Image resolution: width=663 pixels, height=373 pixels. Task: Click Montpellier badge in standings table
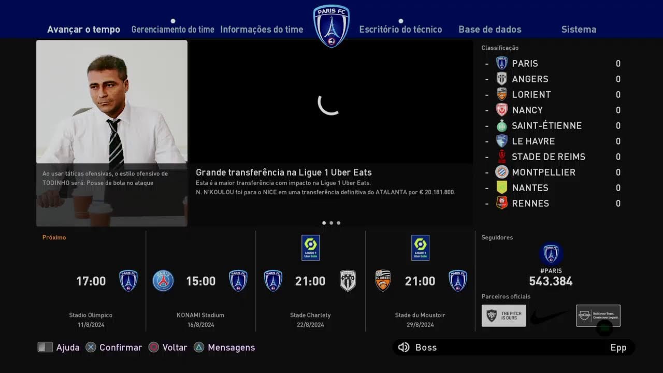pos(501,172)
